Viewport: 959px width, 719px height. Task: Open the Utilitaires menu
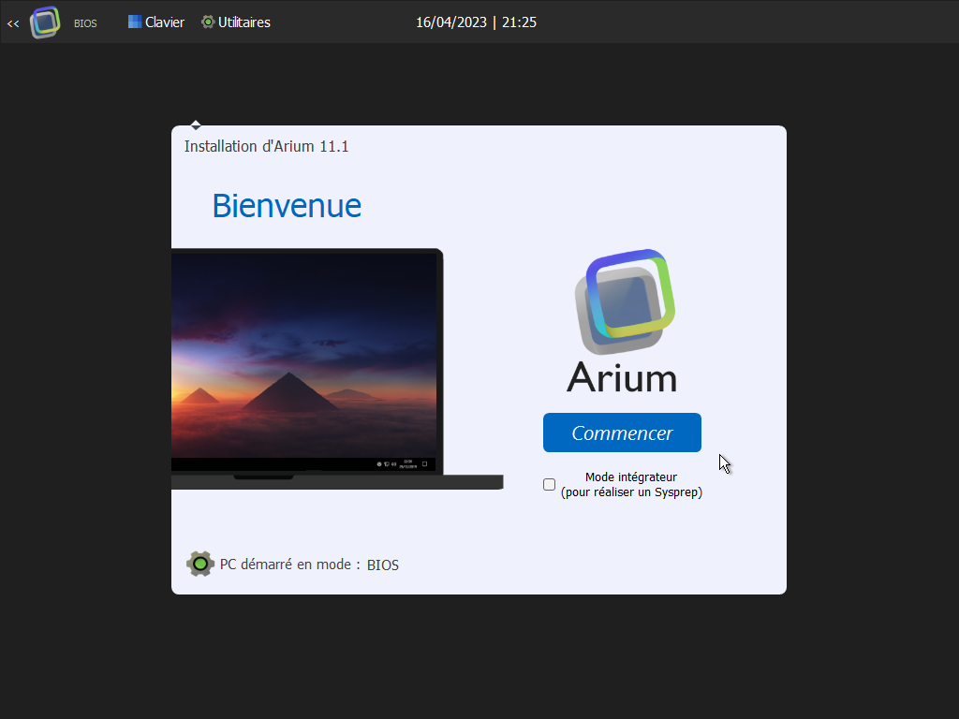[x=236, y=22]
